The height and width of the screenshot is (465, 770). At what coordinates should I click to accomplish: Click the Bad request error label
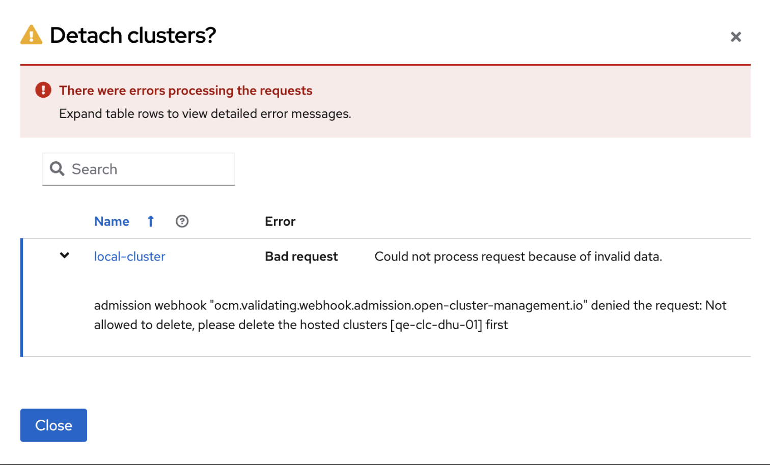301,256
